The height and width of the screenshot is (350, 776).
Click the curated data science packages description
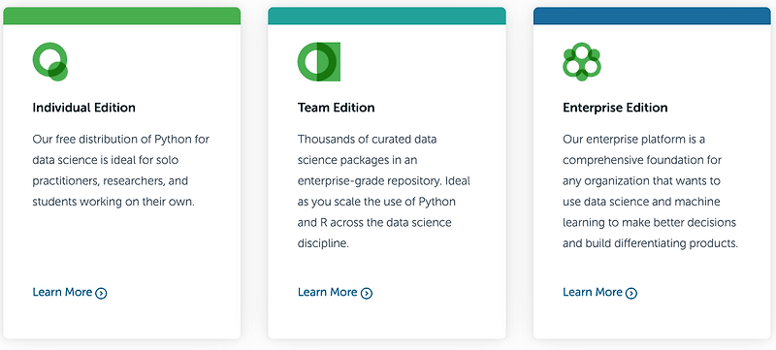[x=384, y=191]
